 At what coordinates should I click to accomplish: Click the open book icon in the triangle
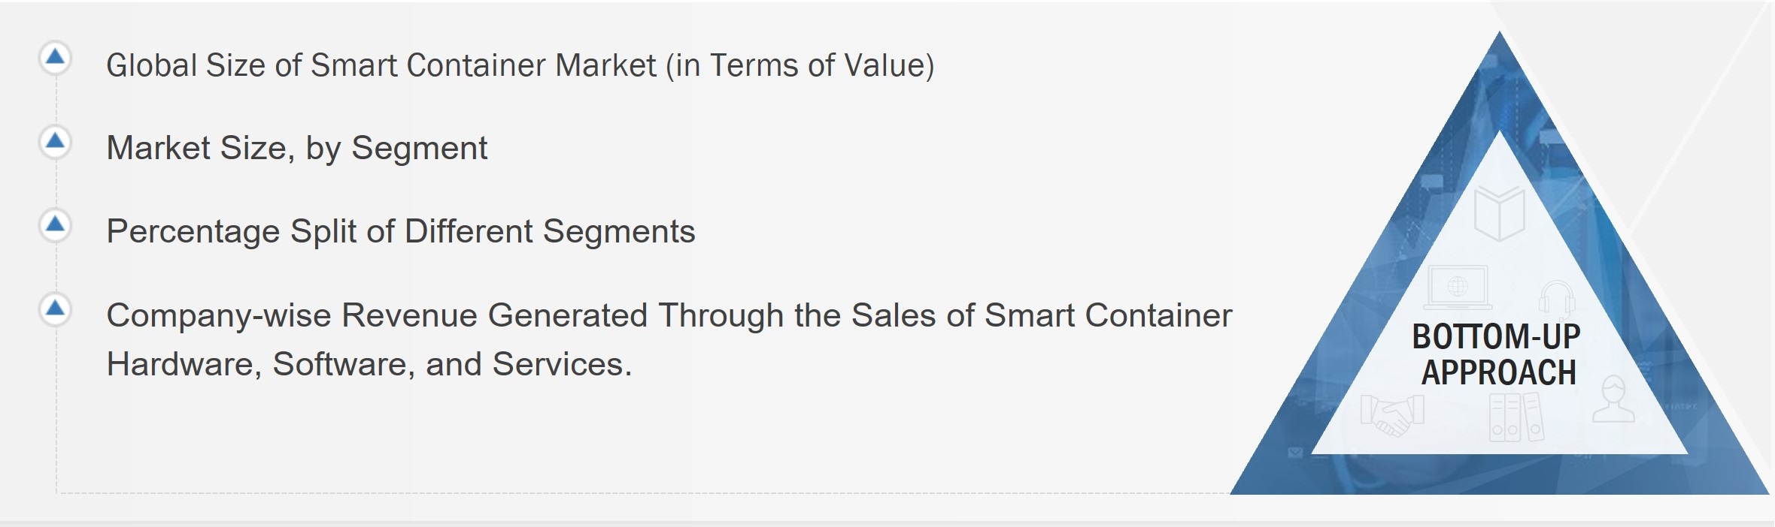1499,213
